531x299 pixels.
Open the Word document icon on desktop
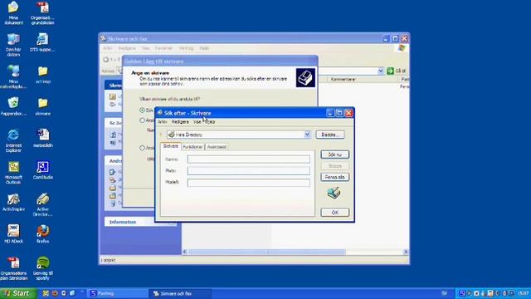pos(42,138)
